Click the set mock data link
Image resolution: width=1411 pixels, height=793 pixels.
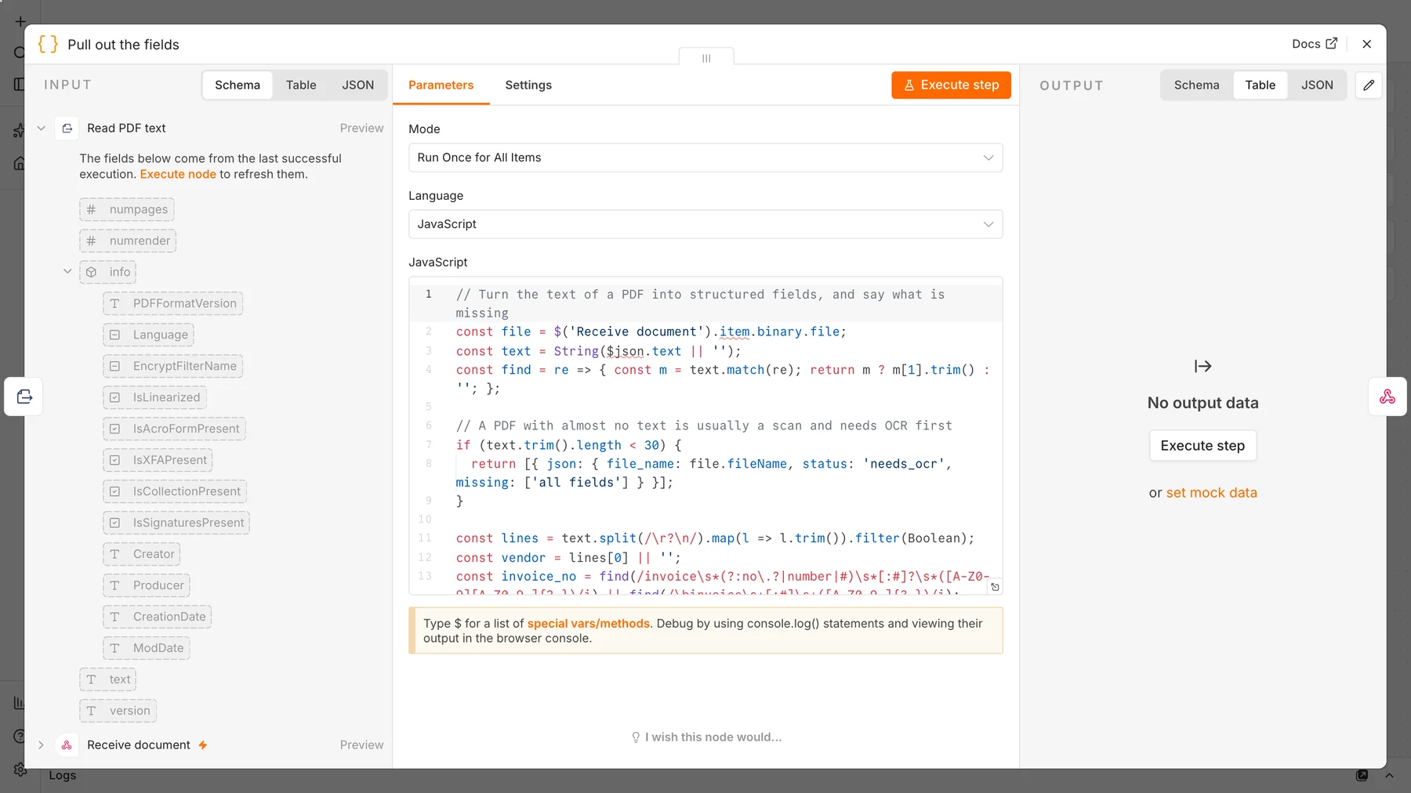coord(1211,492)
